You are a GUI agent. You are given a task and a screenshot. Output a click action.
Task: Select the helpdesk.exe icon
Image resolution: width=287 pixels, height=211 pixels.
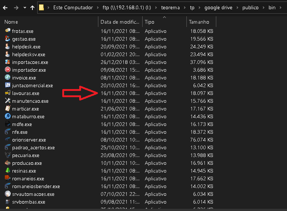8,46
